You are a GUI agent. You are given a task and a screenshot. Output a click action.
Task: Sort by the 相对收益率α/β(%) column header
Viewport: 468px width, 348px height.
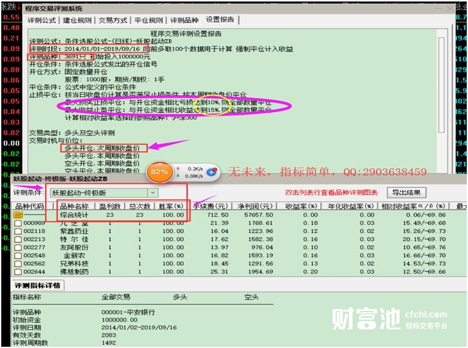pyautogui.click(x=413, y=206)
